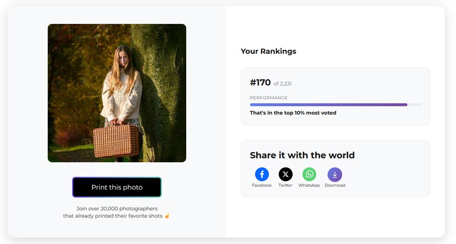
Task: Click the "Download" text label
Action: [335, 185]
